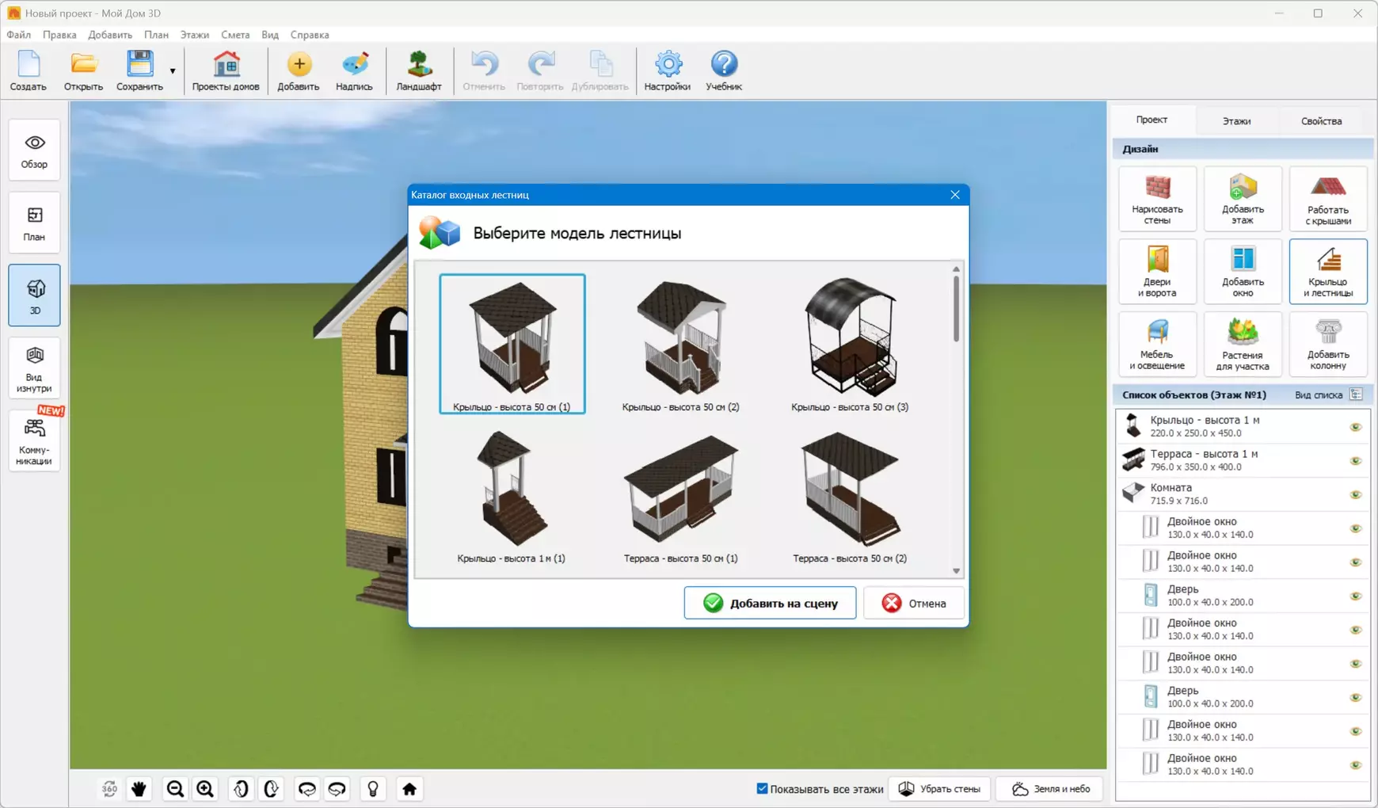1378x808 pixels.
Task: Hide the Терраса - высота 1 м object
Action: [x=1355, y=461]
